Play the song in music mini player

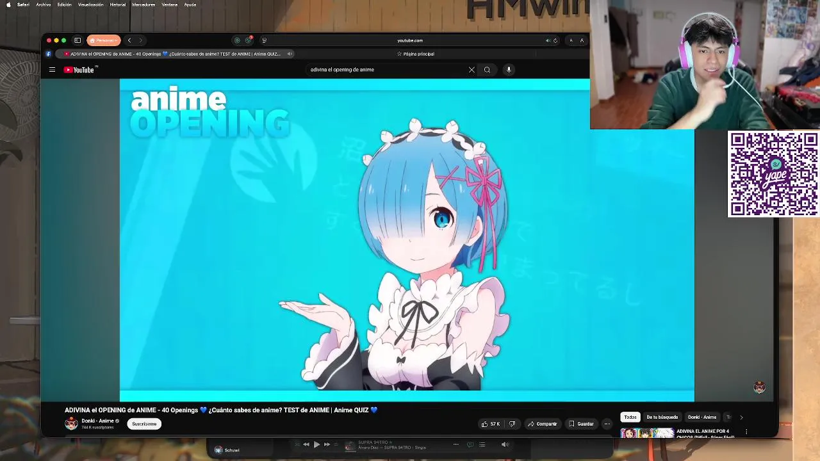(316, 444)
